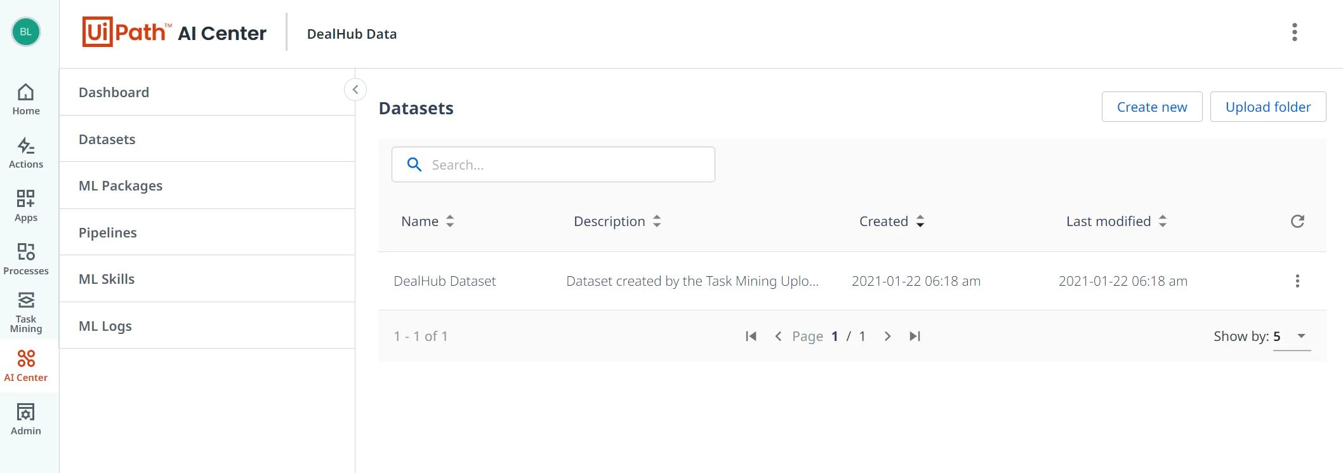Go to the first page
Viewport: 1343px width, 473px height.
pos(751,336)
